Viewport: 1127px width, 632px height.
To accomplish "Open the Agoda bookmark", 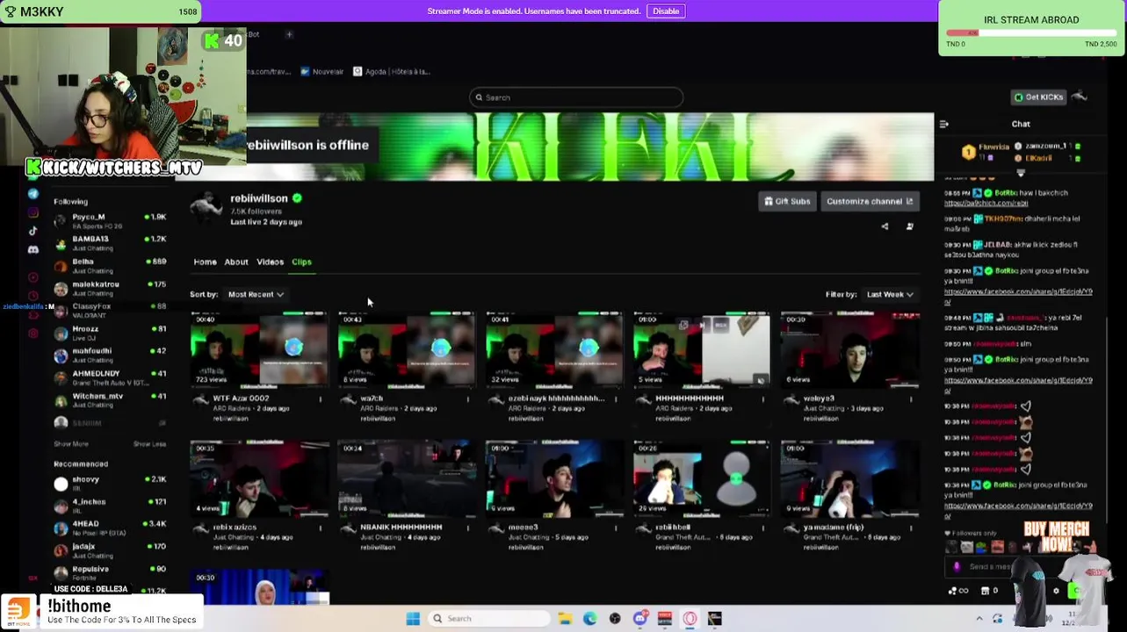I will (392, 71).
